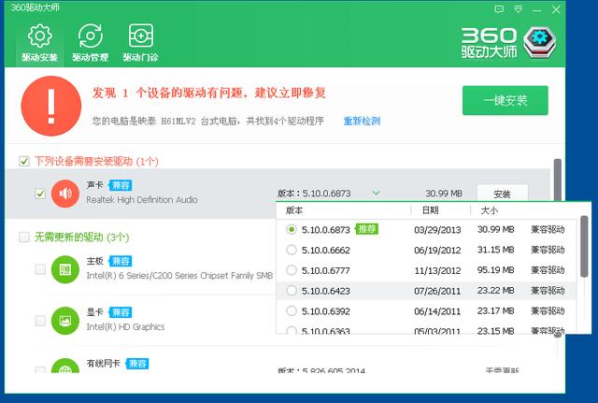The image size is (598, 403).
Task: Click the version list dropdown scrollbar
Action: click(x=584, y=246)
